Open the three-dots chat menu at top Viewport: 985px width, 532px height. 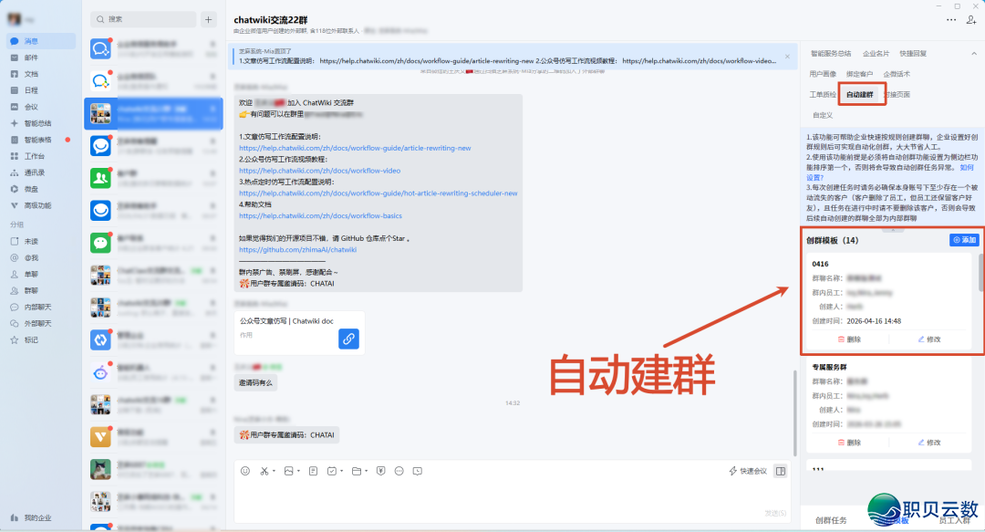[x=951, y=20]
